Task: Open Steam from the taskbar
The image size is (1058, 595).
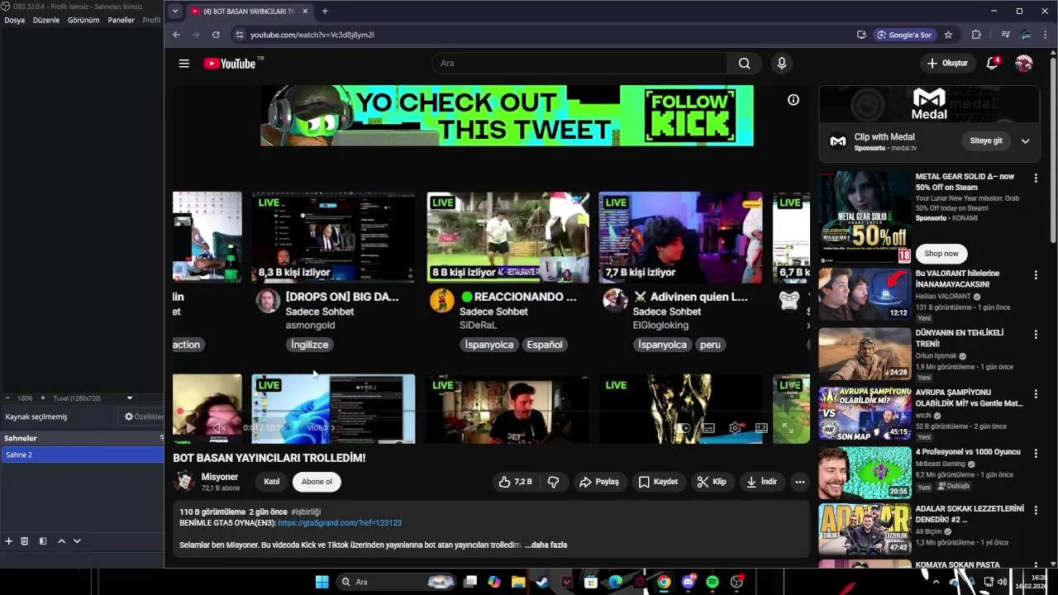Action: point(542,582)
